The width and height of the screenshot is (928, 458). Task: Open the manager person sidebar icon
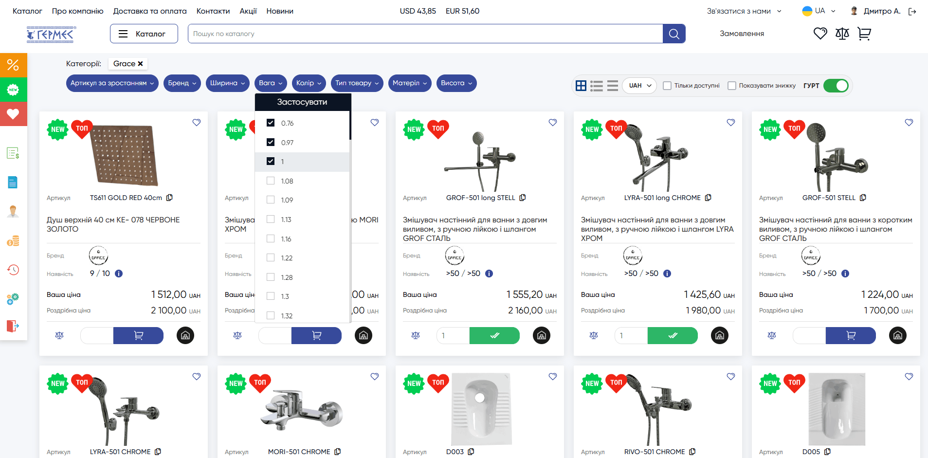[13, 211]
